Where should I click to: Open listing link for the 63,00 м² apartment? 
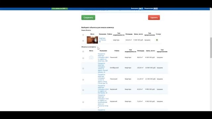[x=103, y=89]
